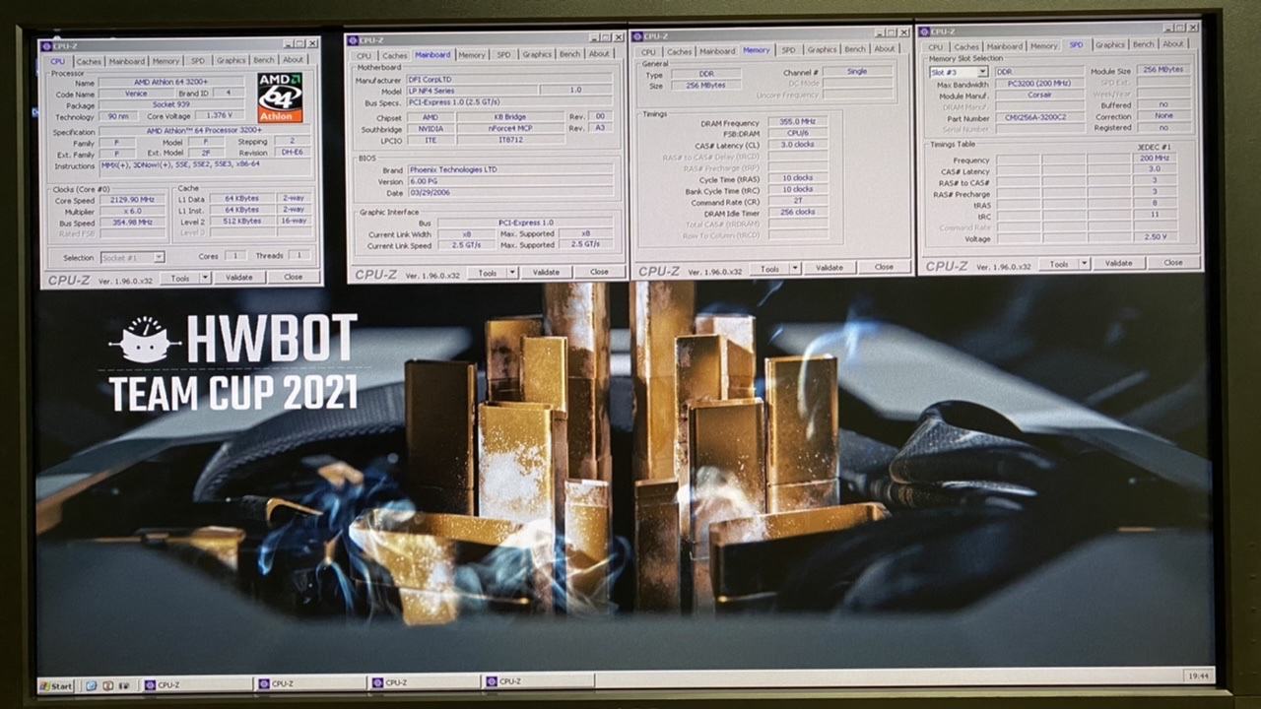The height and width of the screenshot is (709, 1261).
Task: Click CAS# Latency value 3.0 clocks
Action: [797, 145]
